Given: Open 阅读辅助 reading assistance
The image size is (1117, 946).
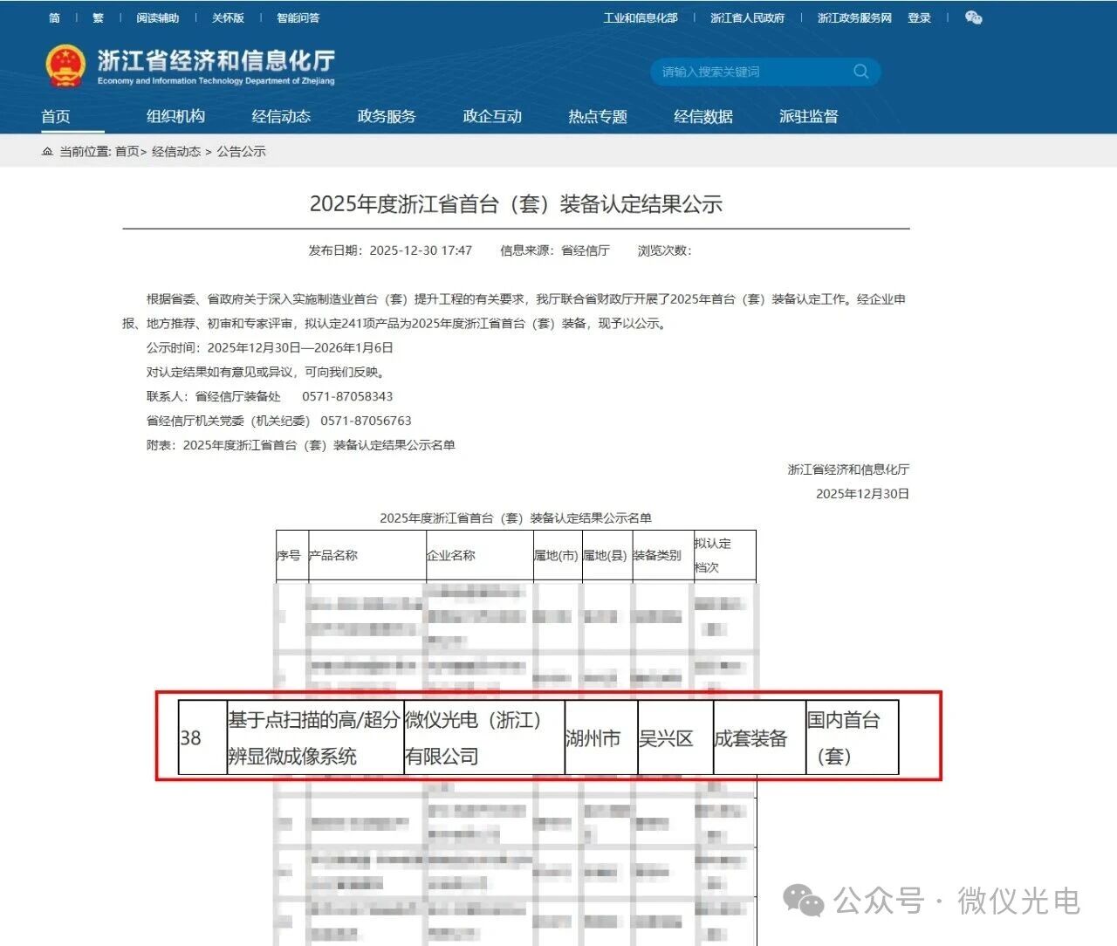Looking at the screenshot, I should (158, 17).
